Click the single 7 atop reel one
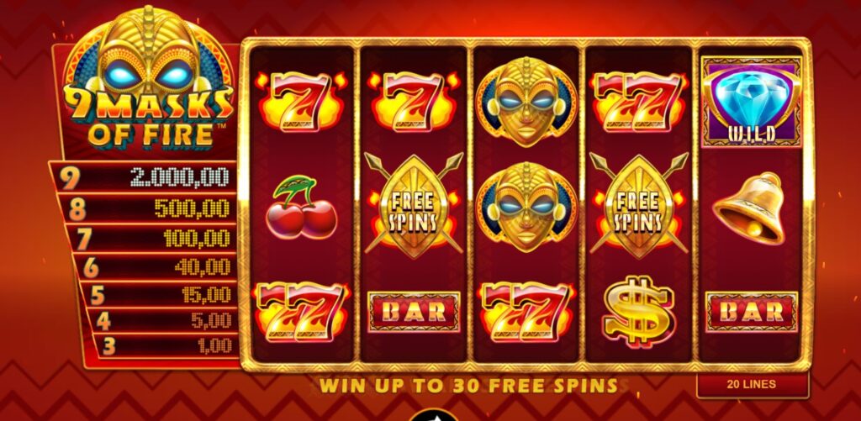Image resolution: width=861 pixels, height=421 pixels. 302,101
